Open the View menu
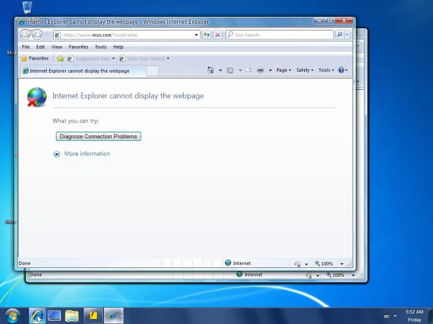This screenshot has height=324, width=433. coord(57,47)
